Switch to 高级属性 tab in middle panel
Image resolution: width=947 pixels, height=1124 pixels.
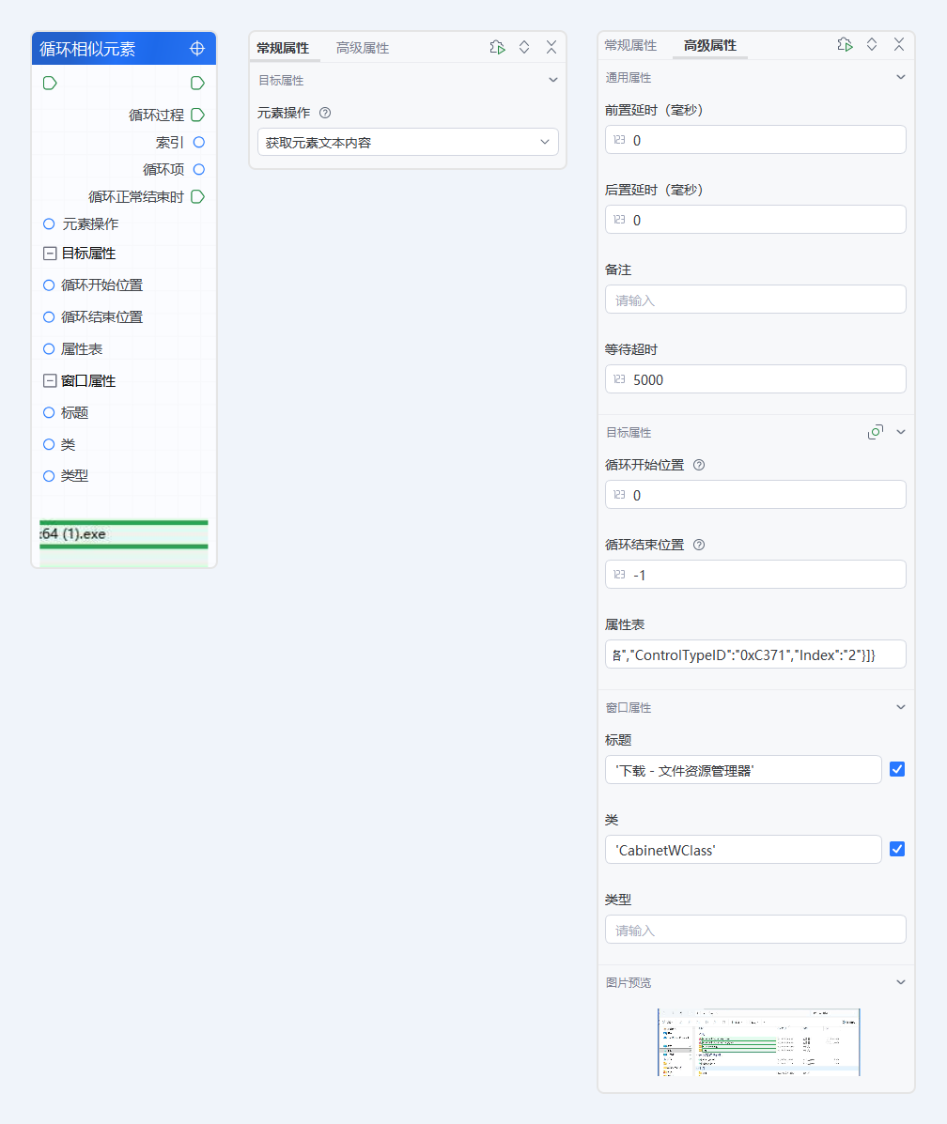click(x=362, y=48)
